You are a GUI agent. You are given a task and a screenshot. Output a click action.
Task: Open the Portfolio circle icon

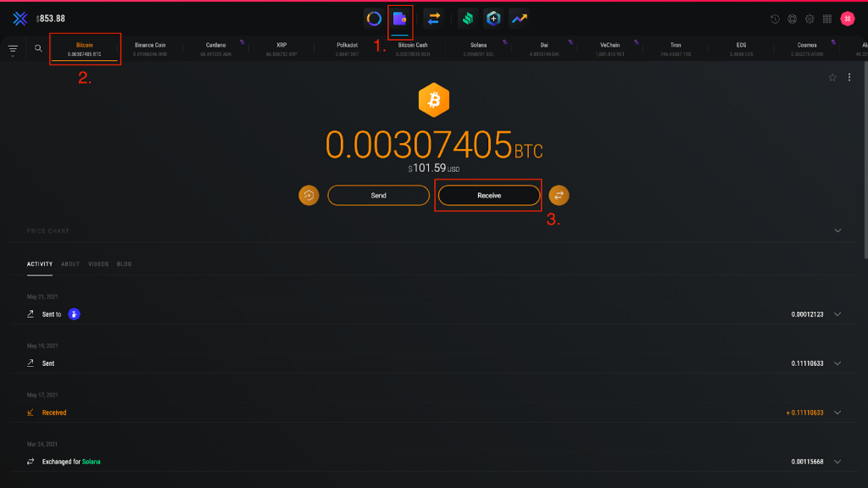pyautogui.click(x=374, y=19)
